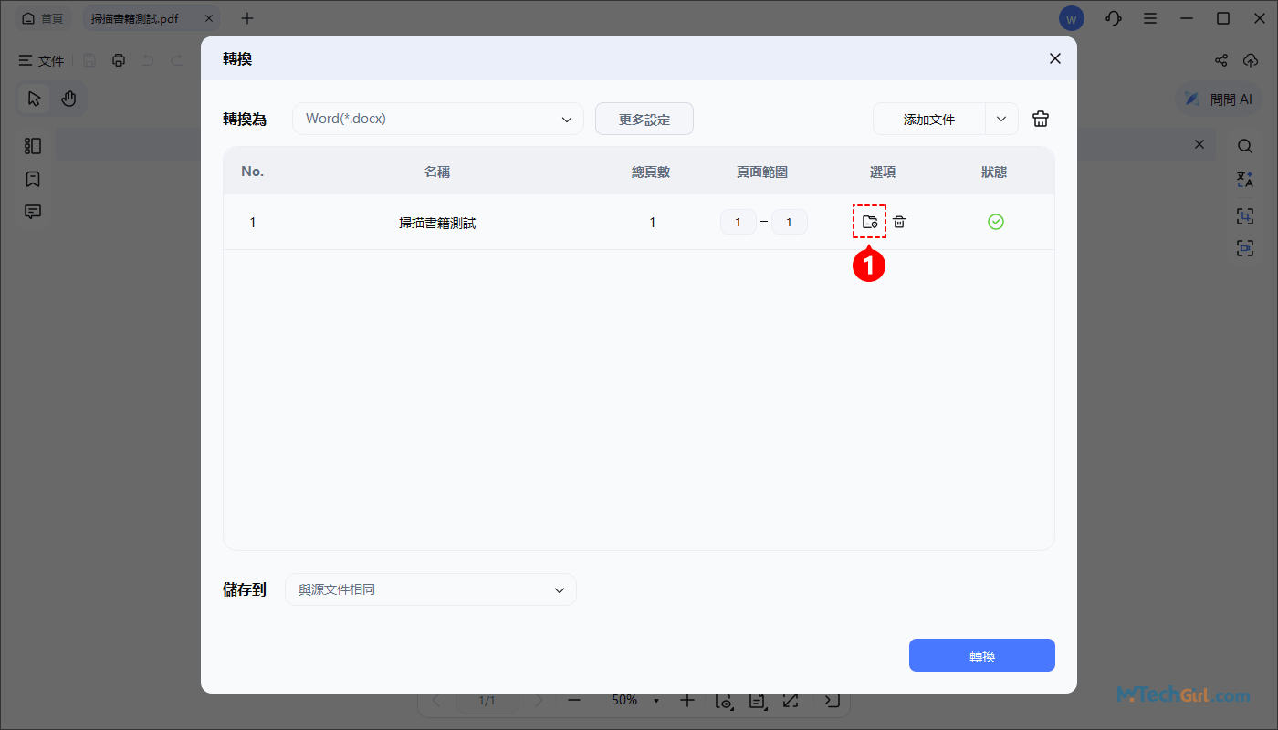Toggle fullscreen with the expand arrows icon
Image resolution: width=1278 pixels, height=730 pixels.
pos(791,701)
